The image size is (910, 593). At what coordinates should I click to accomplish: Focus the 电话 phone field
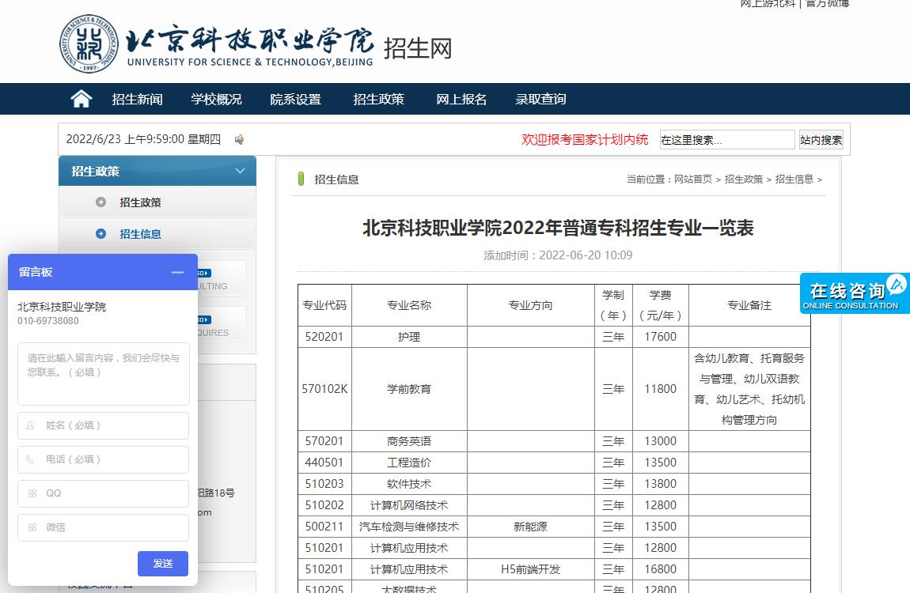coord(104,459)
